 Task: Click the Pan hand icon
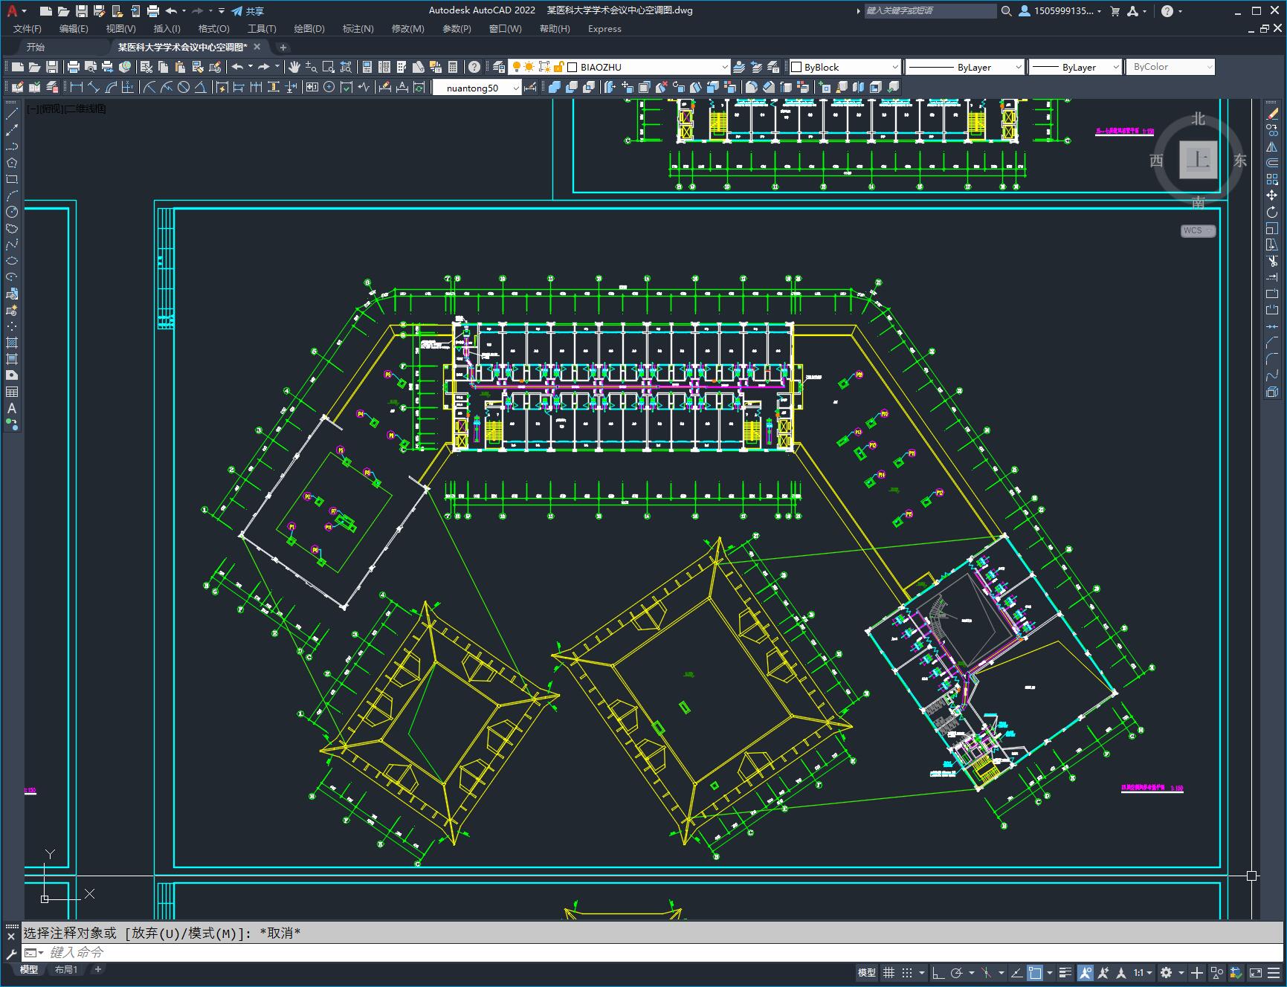(294, 67)
